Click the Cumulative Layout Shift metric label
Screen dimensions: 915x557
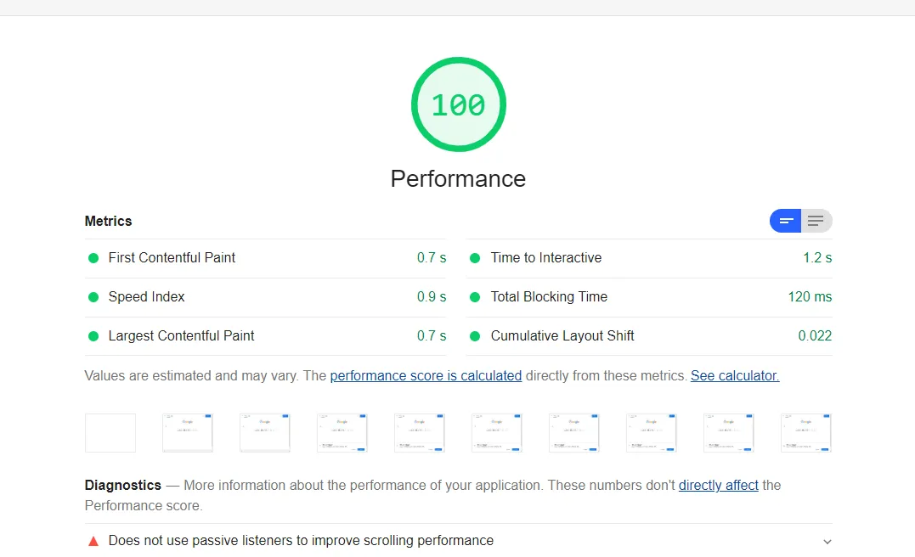click(x=562, y=336)
